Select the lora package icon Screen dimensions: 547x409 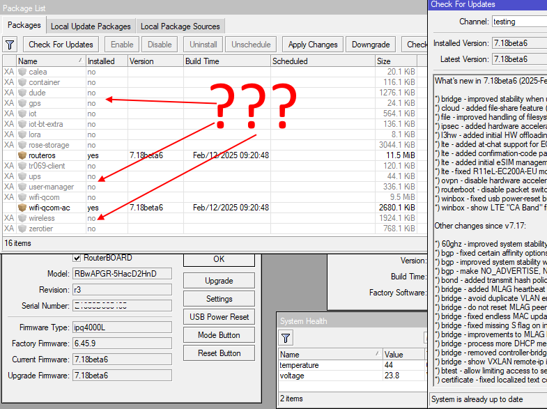[x=22, y=134]
